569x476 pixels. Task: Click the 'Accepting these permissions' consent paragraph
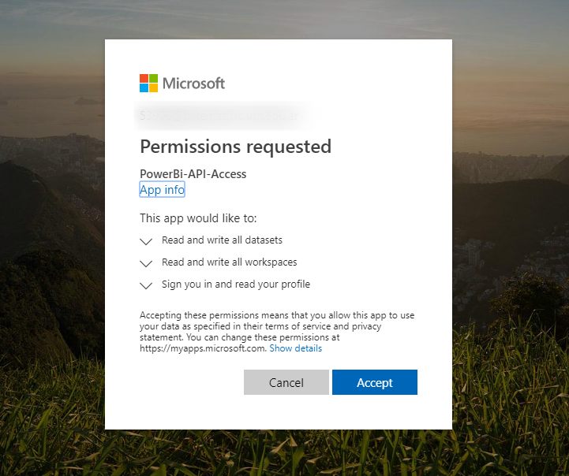277,332
